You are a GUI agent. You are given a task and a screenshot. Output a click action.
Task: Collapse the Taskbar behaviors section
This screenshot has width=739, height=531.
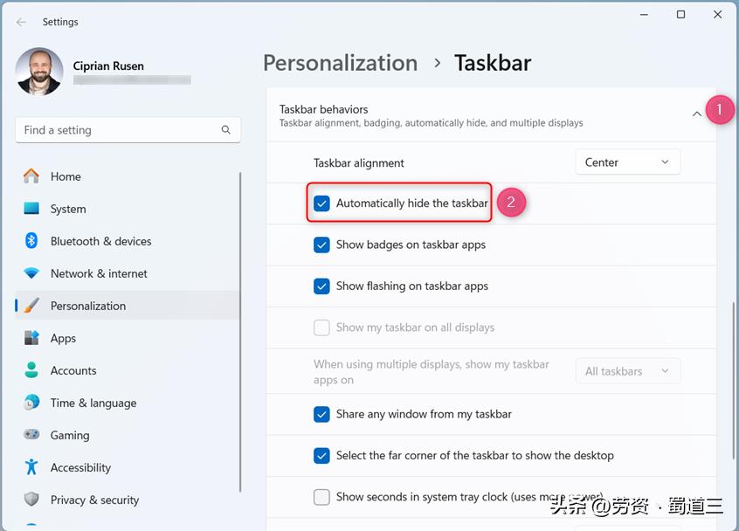pyautogui.click(x=696, y=113)
